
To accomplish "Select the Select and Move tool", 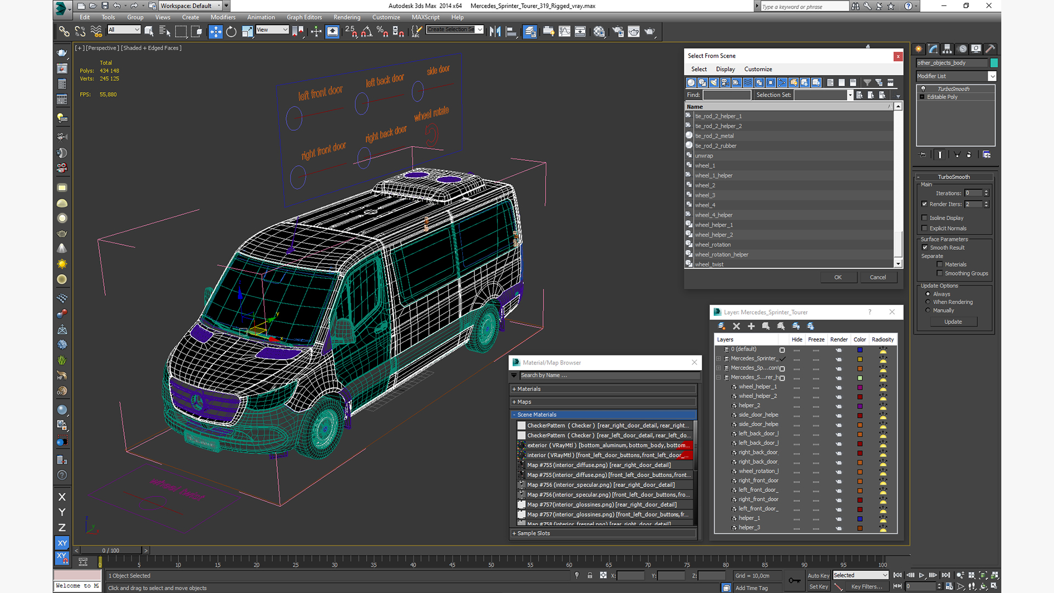I will [x=216, y=32].
